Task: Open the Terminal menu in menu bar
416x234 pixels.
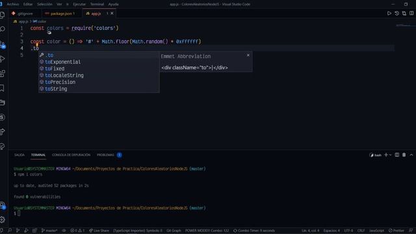Action: click(x=97, y=5)
